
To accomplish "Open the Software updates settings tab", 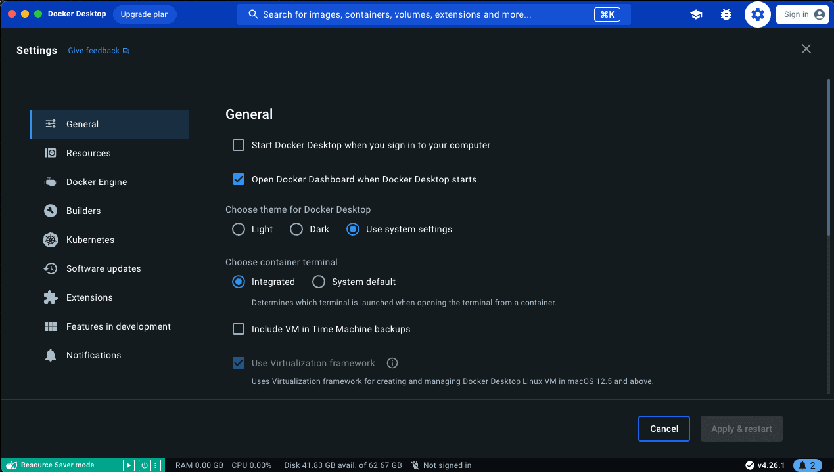I will [109, 268].
